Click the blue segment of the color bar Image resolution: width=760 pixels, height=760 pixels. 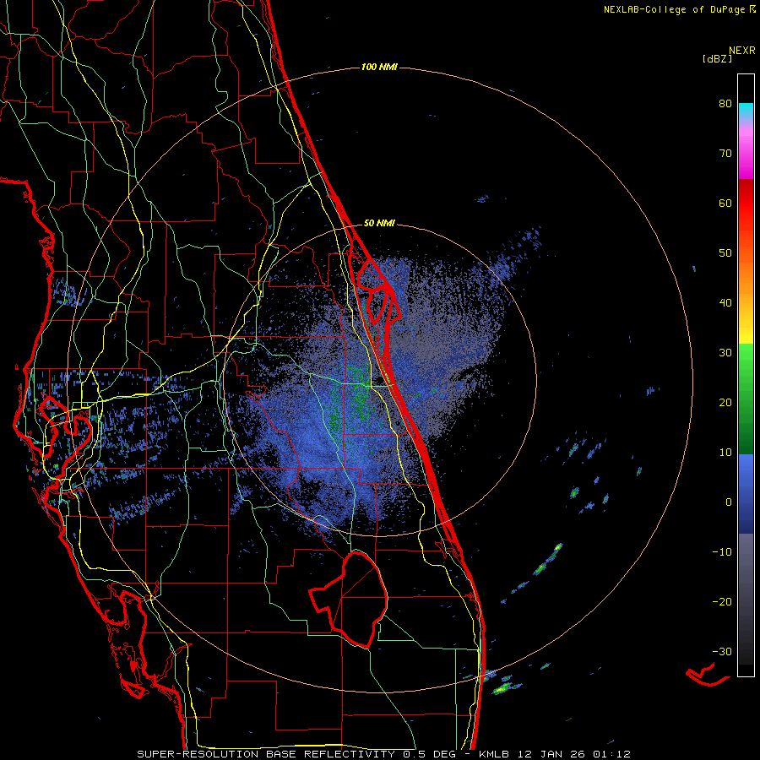pyautogui.click(x=746, y=493)
